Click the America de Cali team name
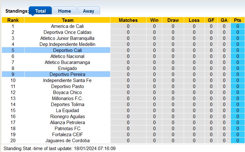 [67, 26]
